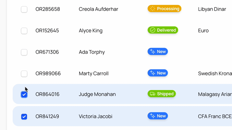232x130 pixels.
Task: Click the Shipped status badge
Action: pyautogui.click(x=162, y=94)
